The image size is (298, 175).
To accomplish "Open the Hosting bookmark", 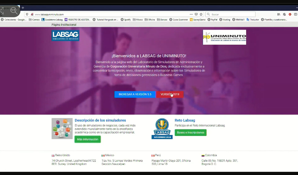I will point(225,20).
